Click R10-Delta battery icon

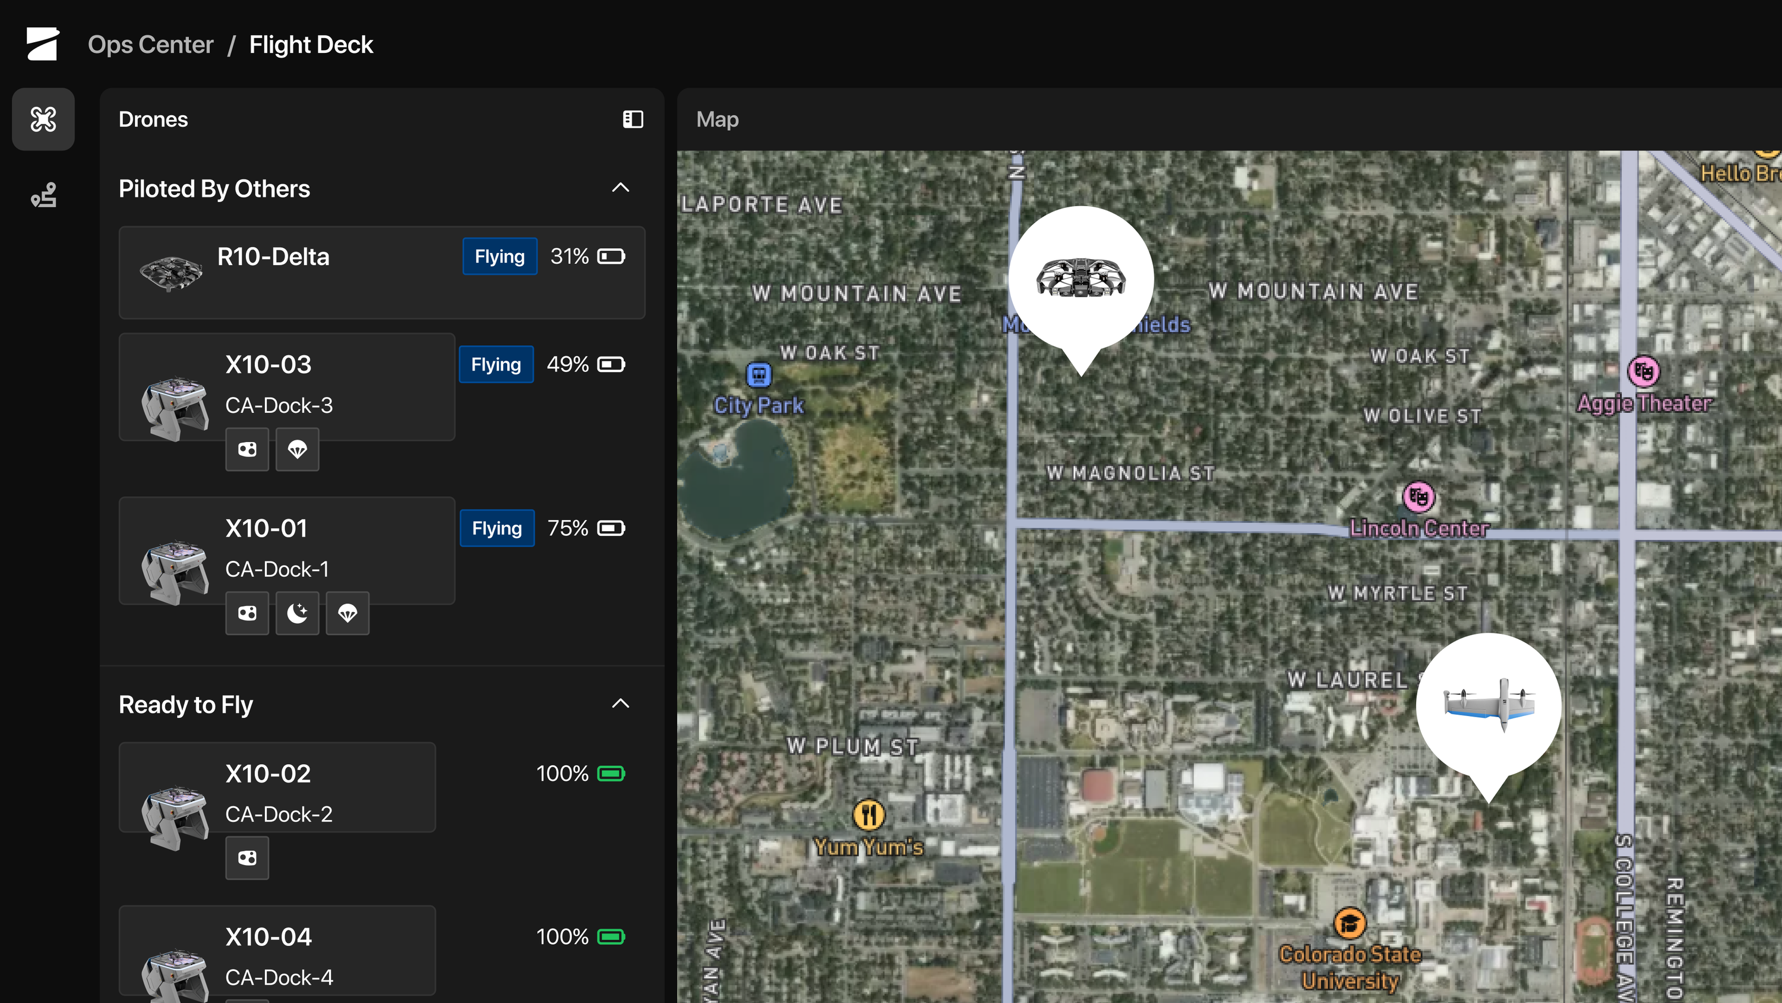pyautogui.click(x=612, y=257)
